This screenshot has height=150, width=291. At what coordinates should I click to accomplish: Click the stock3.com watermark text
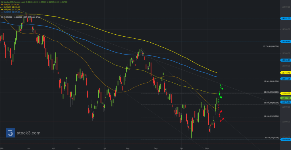click(x=28, y=133)
